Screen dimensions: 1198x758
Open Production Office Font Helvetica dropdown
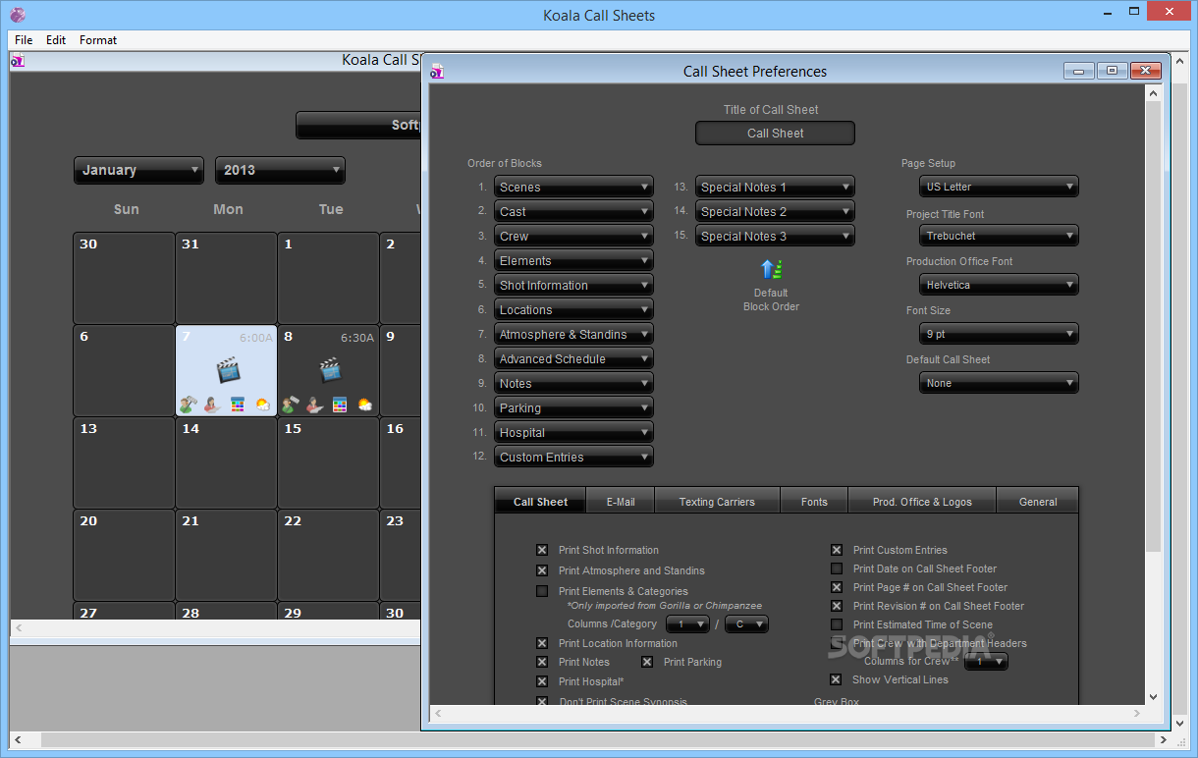tap(999, 285)
